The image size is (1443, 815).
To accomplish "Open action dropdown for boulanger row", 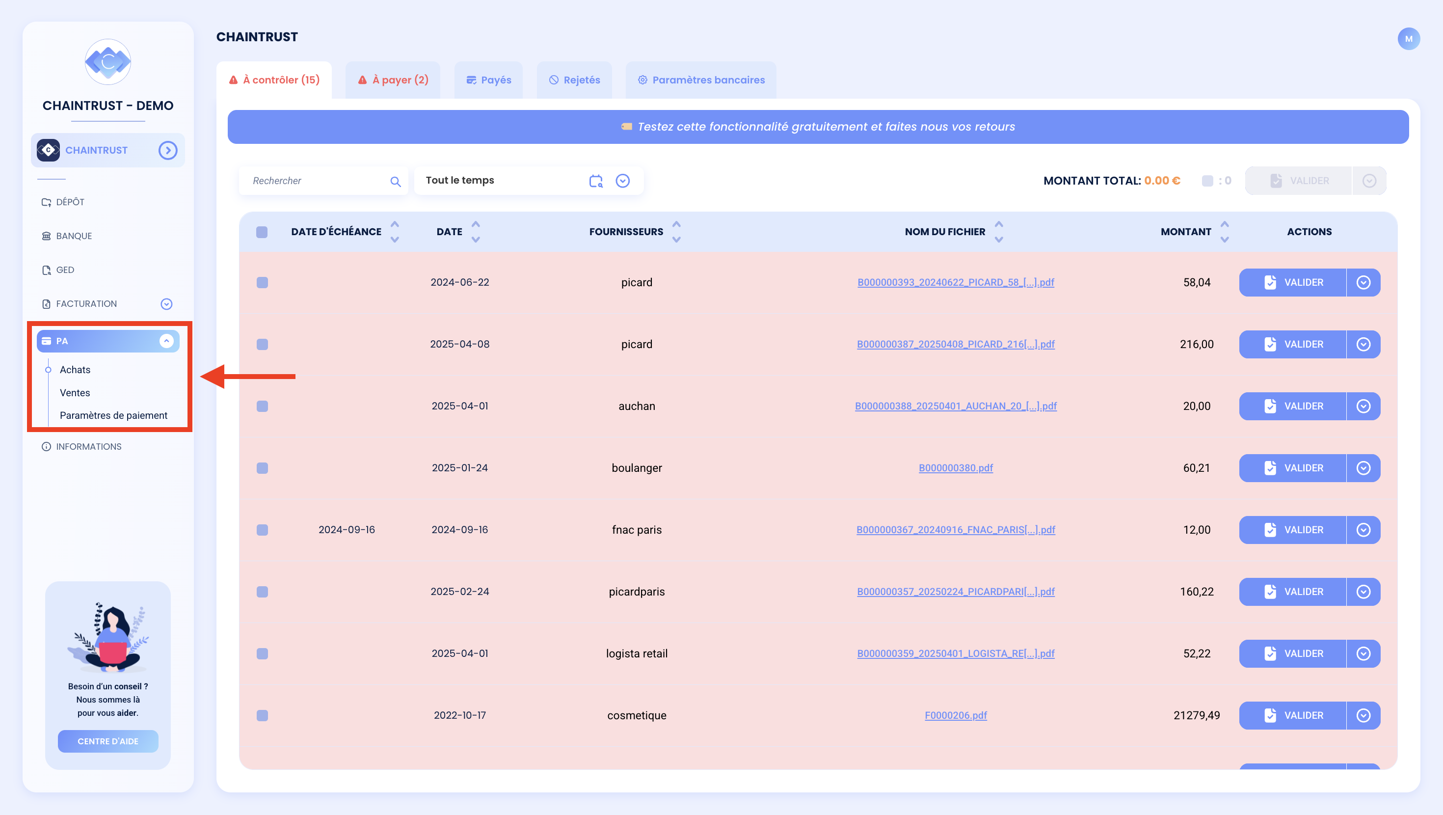I will tap(1363, 468).
